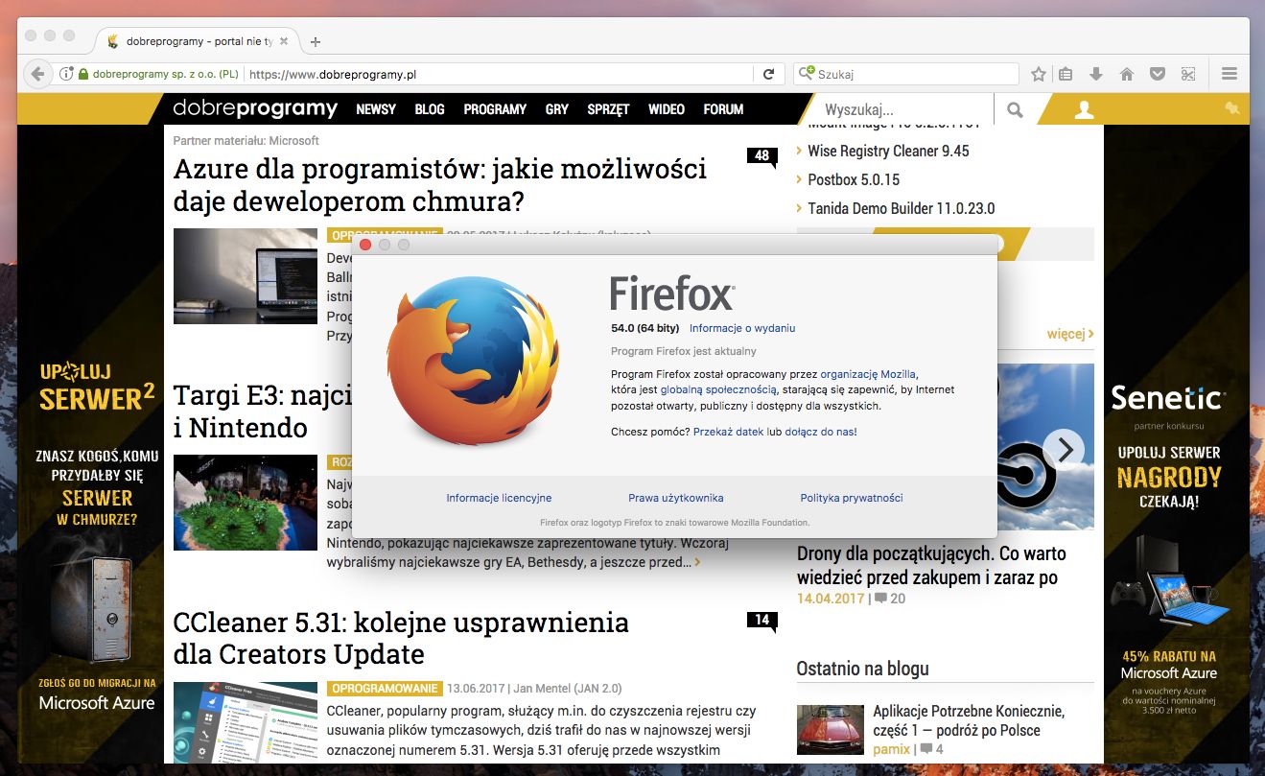Open Polityka prywatności link

coord(852,498)
